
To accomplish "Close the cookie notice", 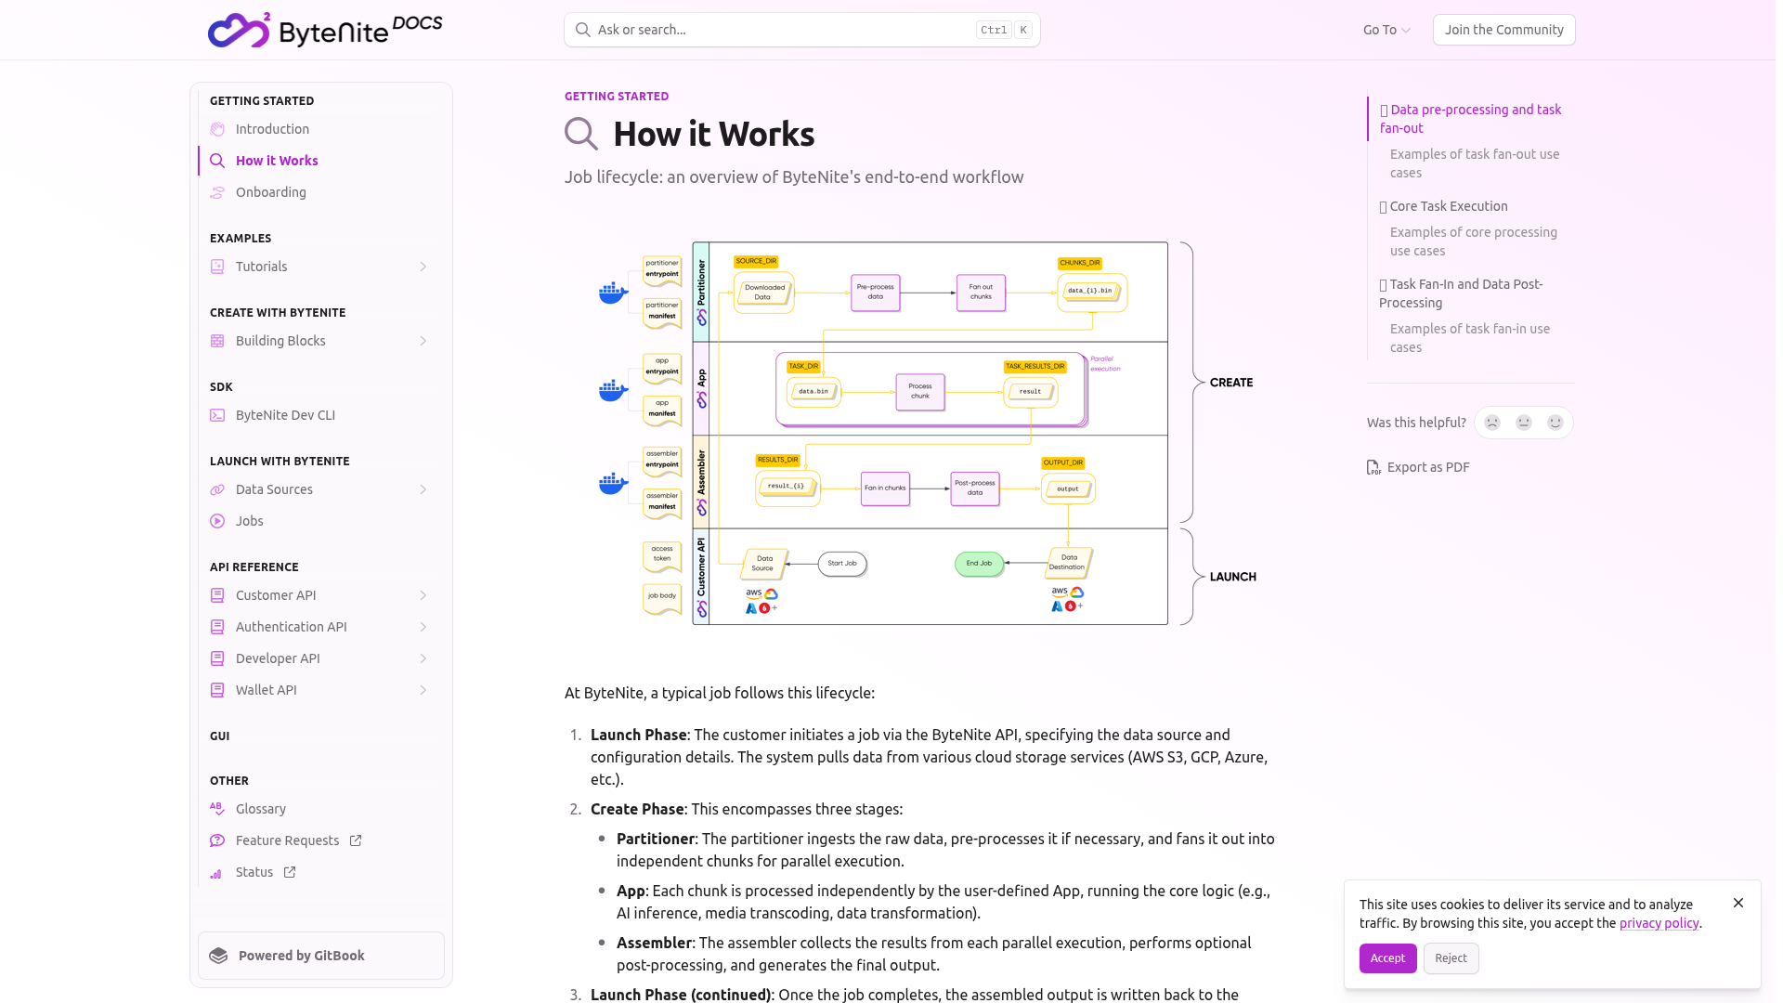I will click(1738, 903).
